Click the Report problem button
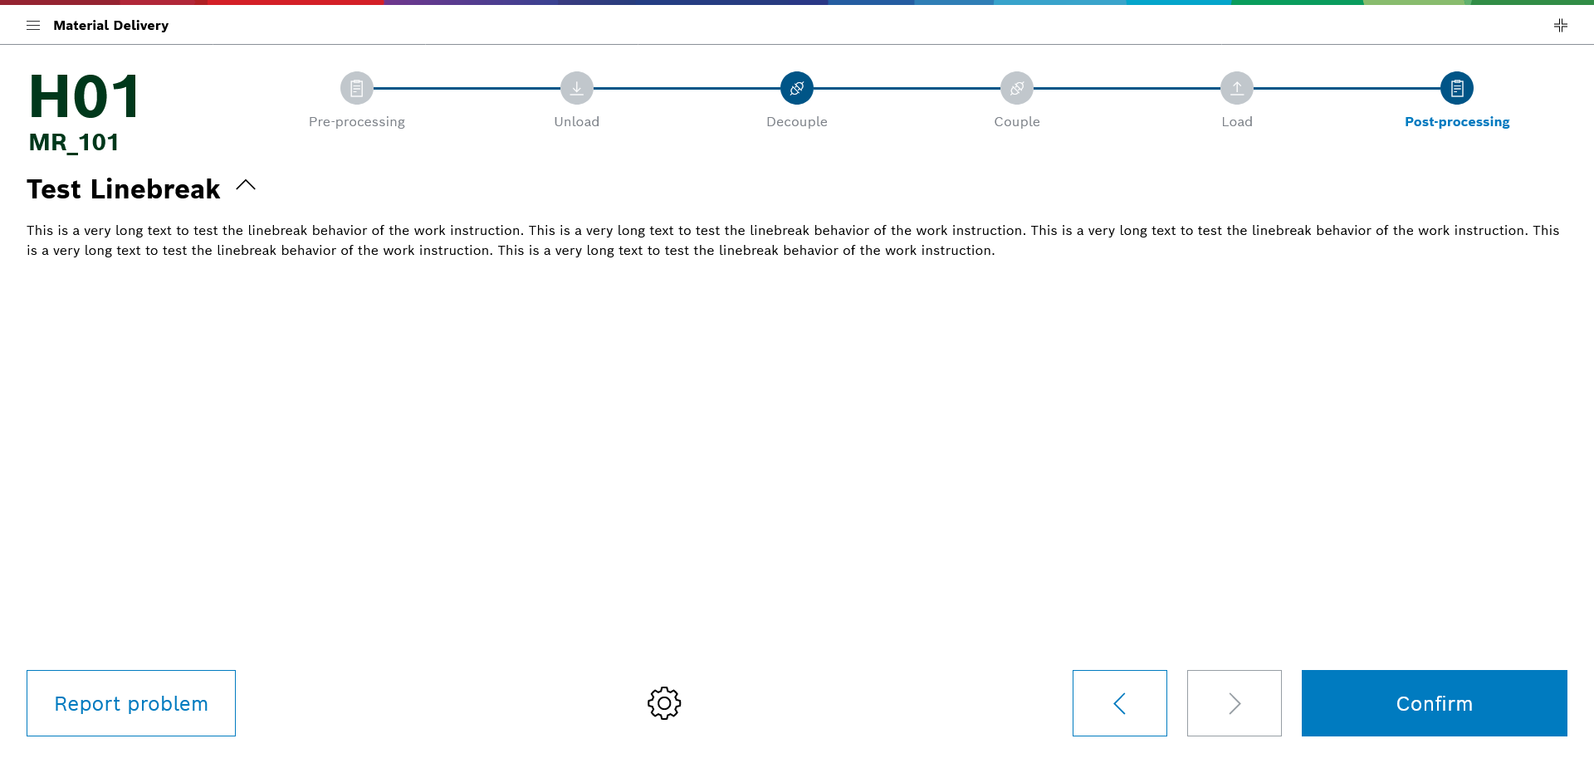 (131, 703)
